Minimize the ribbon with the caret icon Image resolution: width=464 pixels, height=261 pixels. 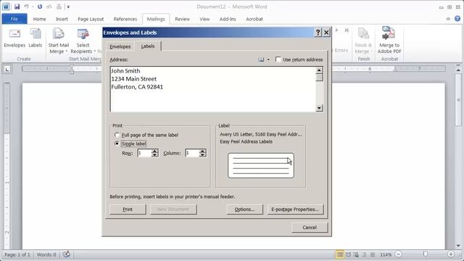[x=448, y=19]
